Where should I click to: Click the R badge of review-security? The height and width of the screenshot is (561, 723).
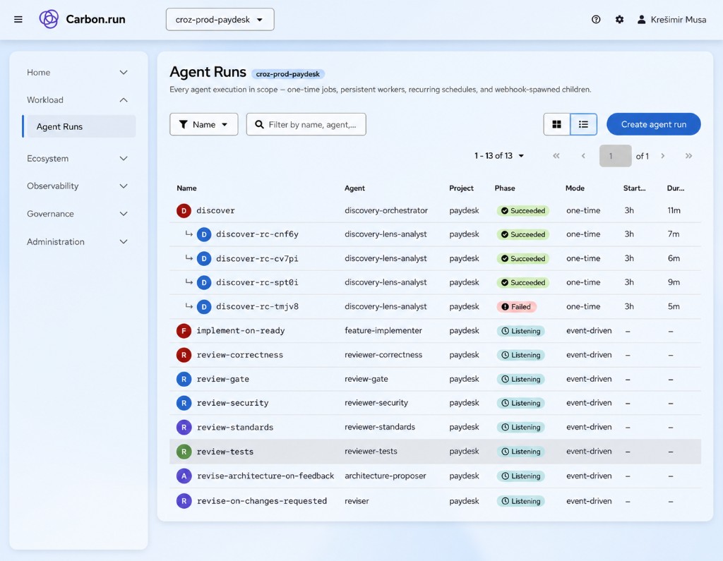(184, 403)
